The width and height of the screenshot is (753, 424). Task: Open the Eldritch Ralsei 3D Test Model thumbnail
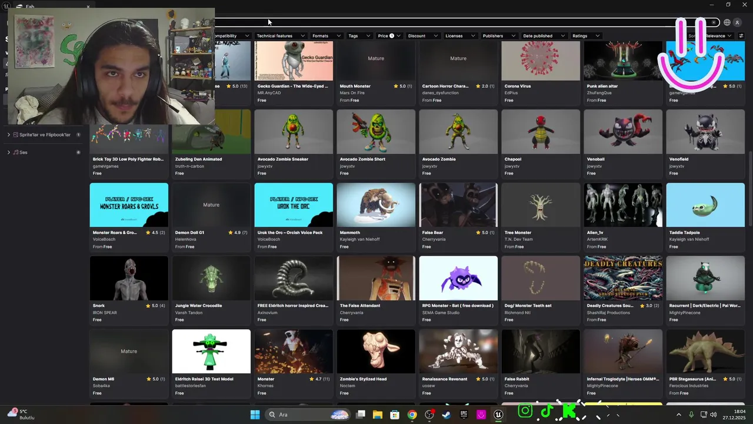(x=211, y=351)
